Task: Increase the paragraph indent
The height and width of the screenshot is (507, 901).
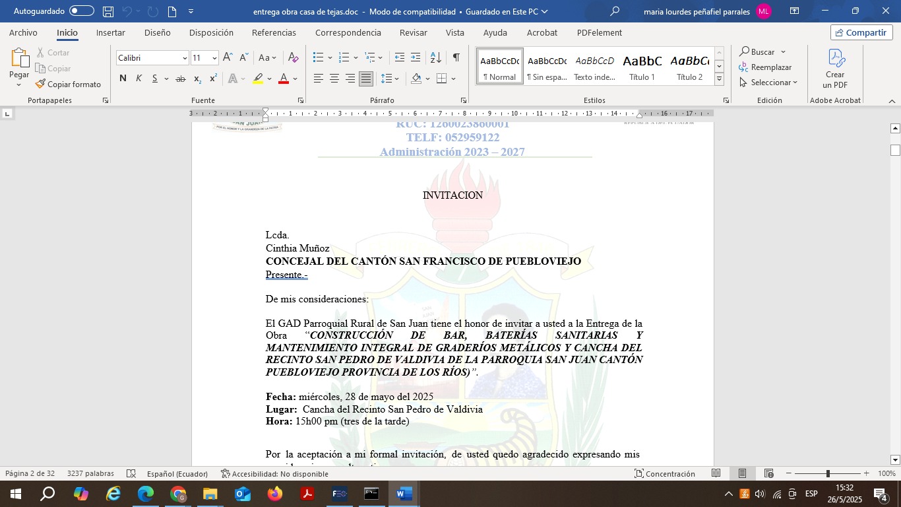Action: (x=416, y=58)
